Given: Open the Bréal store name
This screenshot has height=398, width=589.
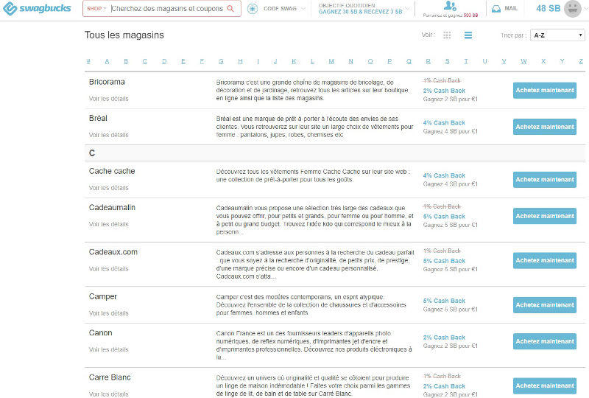Looking at the screenshot, I should pyautogui.click(x=98, y=118).
